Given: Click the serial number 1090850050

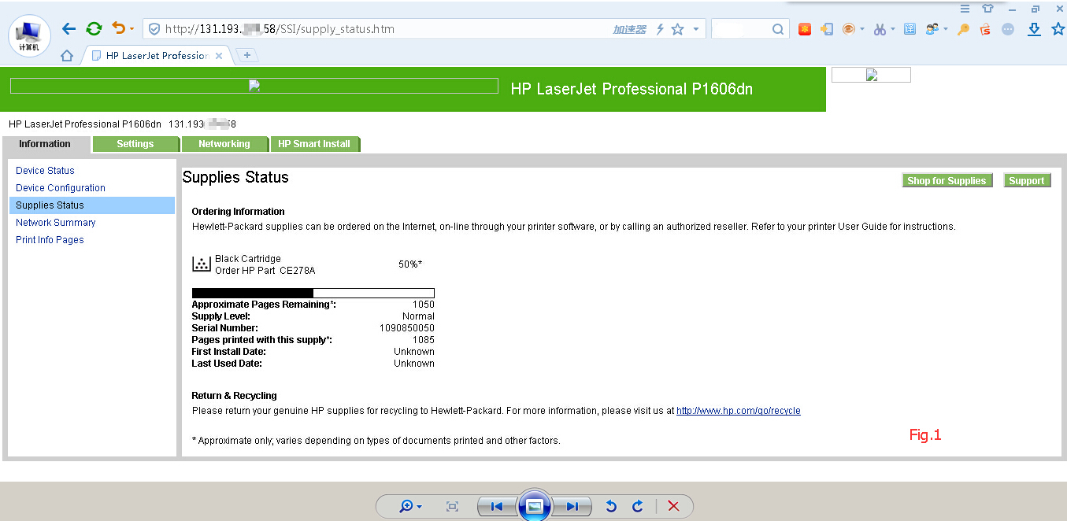Looking at the screenshot, I should (407, 328).
